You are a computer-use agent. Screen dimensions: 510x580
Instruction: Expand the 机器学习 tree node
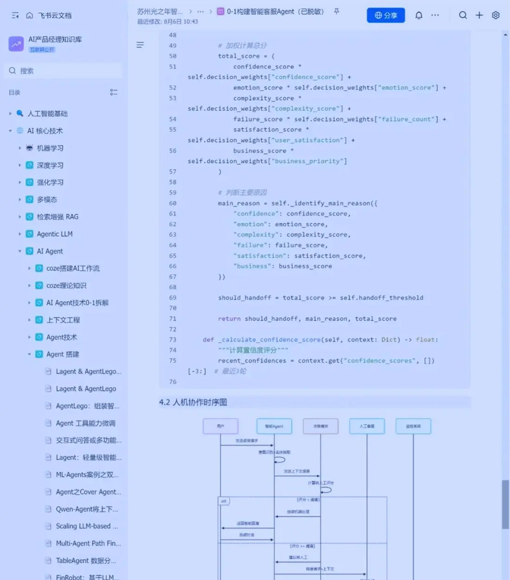click(19, 148)
